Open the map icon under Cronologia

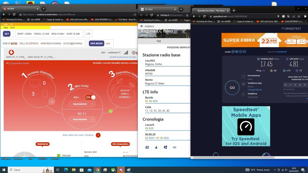coord(147,147)
